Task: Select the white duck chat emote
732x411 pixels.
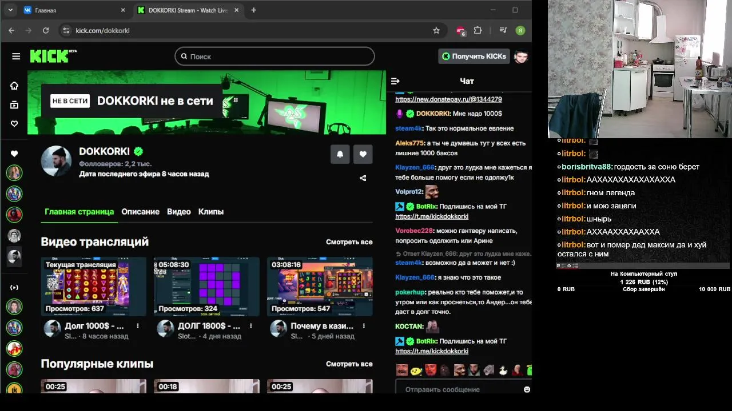Action: (x=503, y=370)
